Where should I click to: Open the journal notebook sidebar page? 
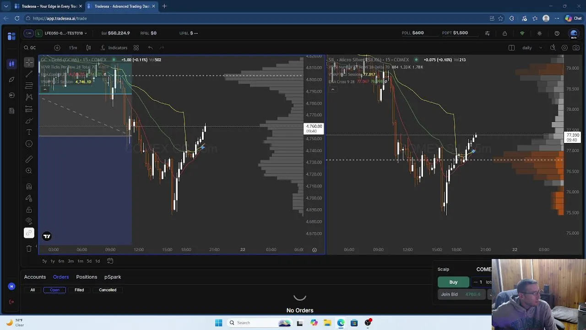point(11,110)
